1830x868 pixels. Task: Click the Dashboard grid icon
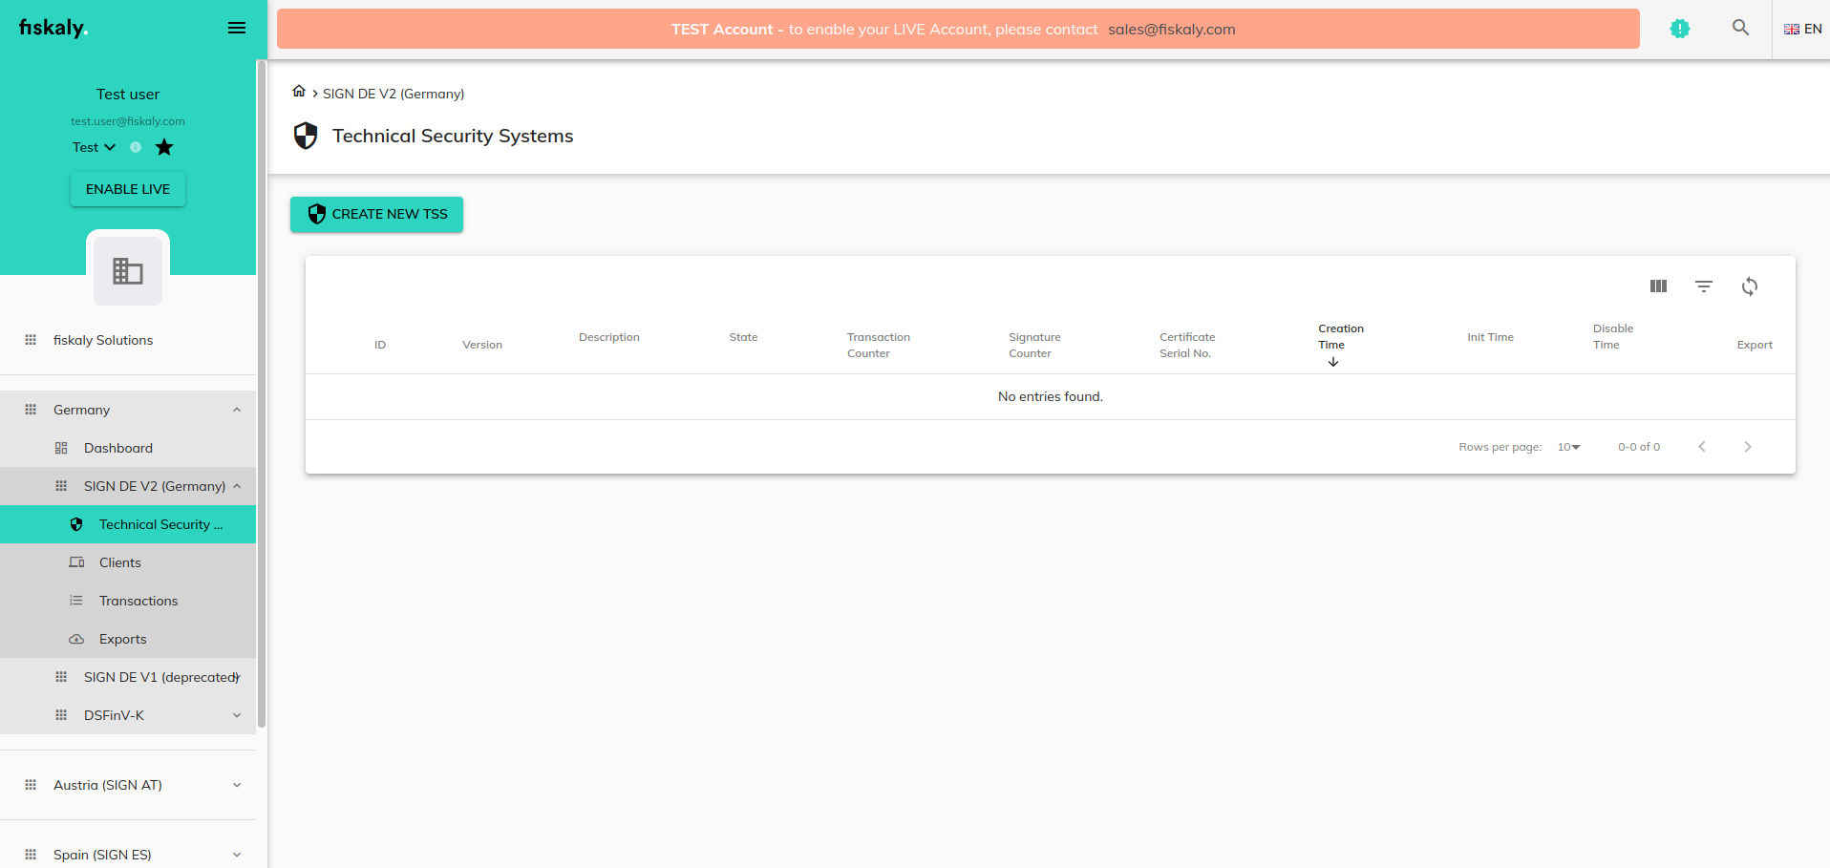(61, 448)
